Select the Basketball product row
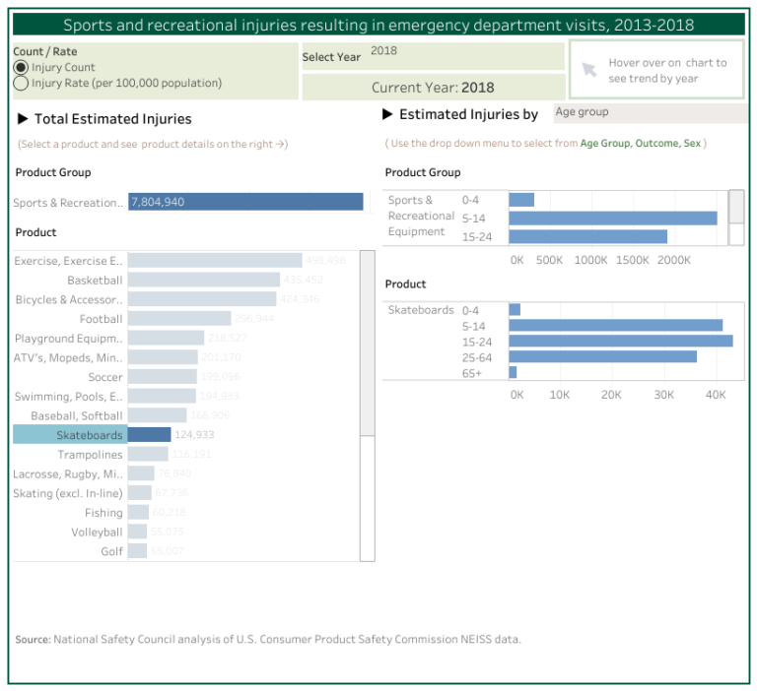 click(x=95, y=281)
